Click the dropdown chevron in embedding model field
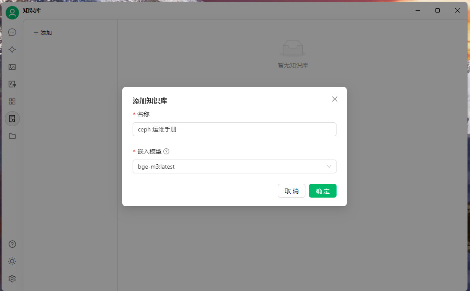The height and width of the screenshot is (291, 470). pyautogui.click(x=329, y=166)
